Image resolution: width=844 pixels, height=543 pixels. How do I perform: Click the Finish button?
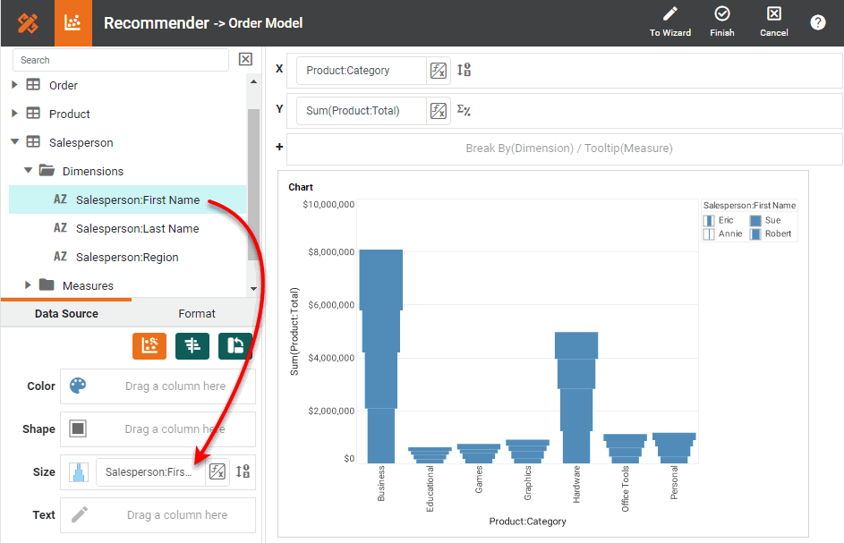coord(721,22)
